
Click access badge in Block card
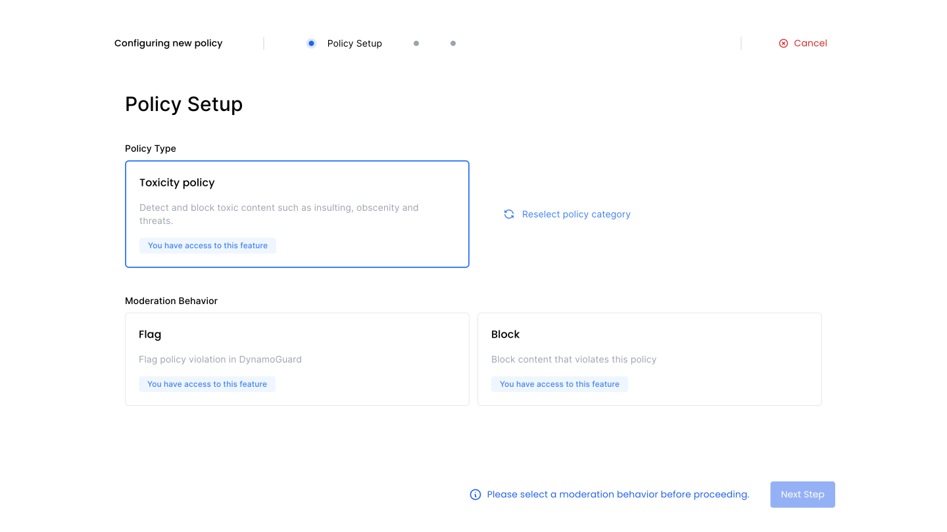(x=560, y=384)
